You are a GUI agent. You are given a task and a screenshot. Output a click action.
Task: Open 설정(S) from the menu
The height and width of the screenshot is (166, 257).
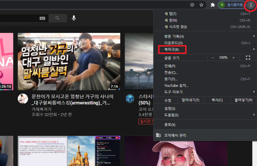[205, 109]
